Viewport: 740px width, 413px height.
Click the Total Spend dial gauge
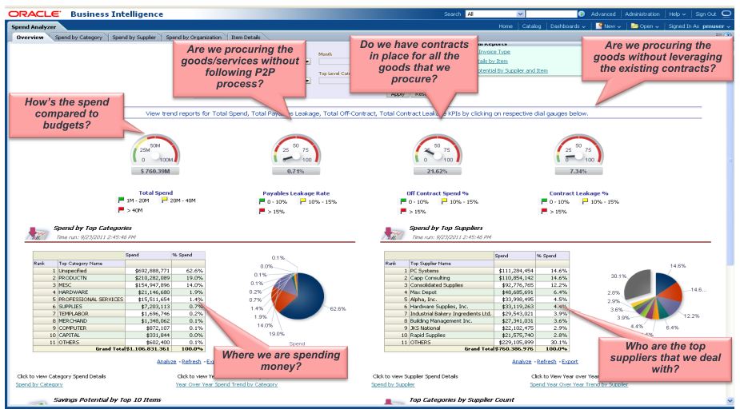click(155, 150)
